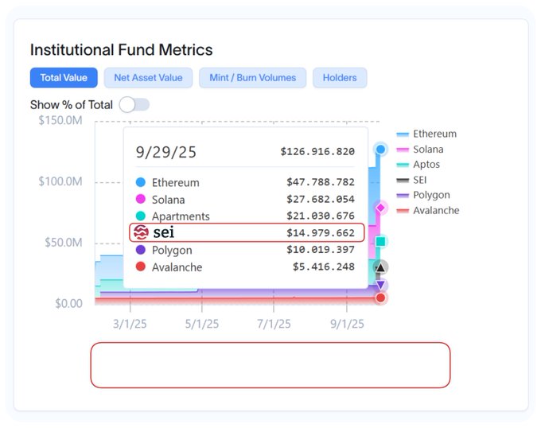The width and height of the screenshot is (541, 428).
Task: Click the black SEI triangle marker
Action: (380, 267)
